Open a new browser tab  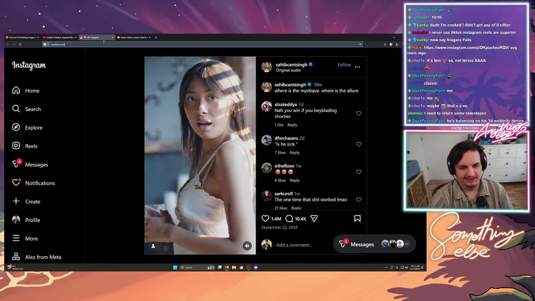pyautogui.click(x=156, y=37)
